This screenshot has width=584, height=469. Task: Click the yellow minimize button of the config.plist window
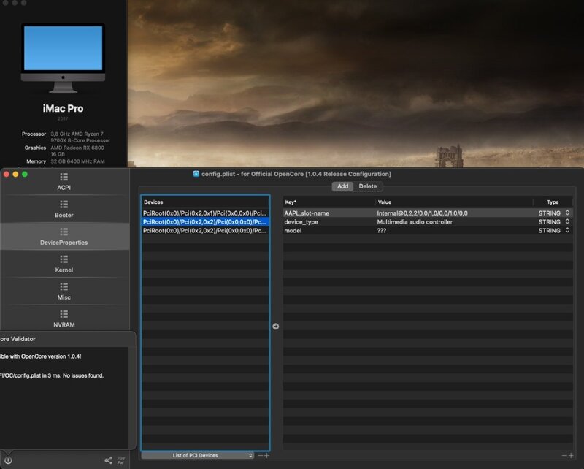[15, 174]
